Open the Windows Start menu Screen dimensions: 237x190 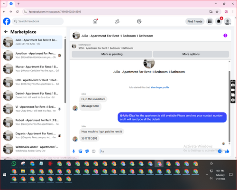(4, 175)
